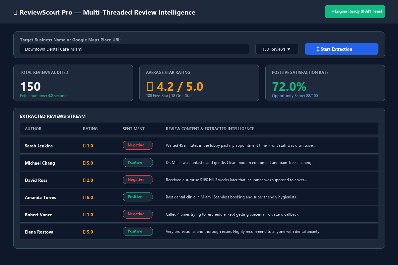Click the Review Content & Extracted Intelligence header
398x265 pixels.
pyautogui.click(x=210, y=129)
